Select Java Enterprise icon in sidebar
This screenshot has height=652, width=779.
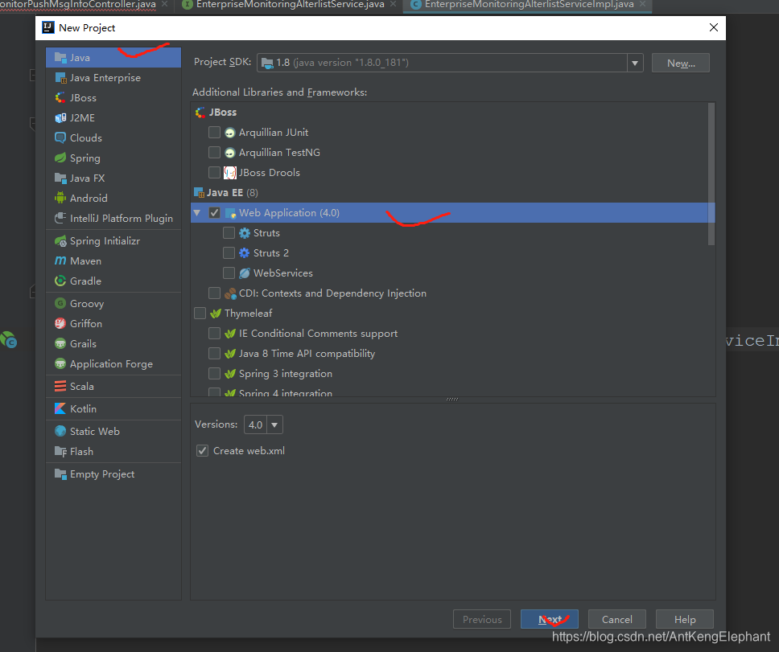60,78
